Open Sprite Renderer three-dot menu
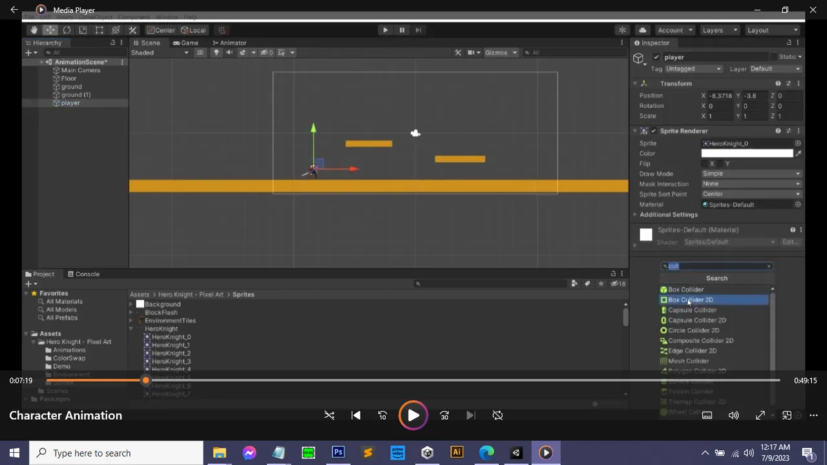 (x=799, y=131)
